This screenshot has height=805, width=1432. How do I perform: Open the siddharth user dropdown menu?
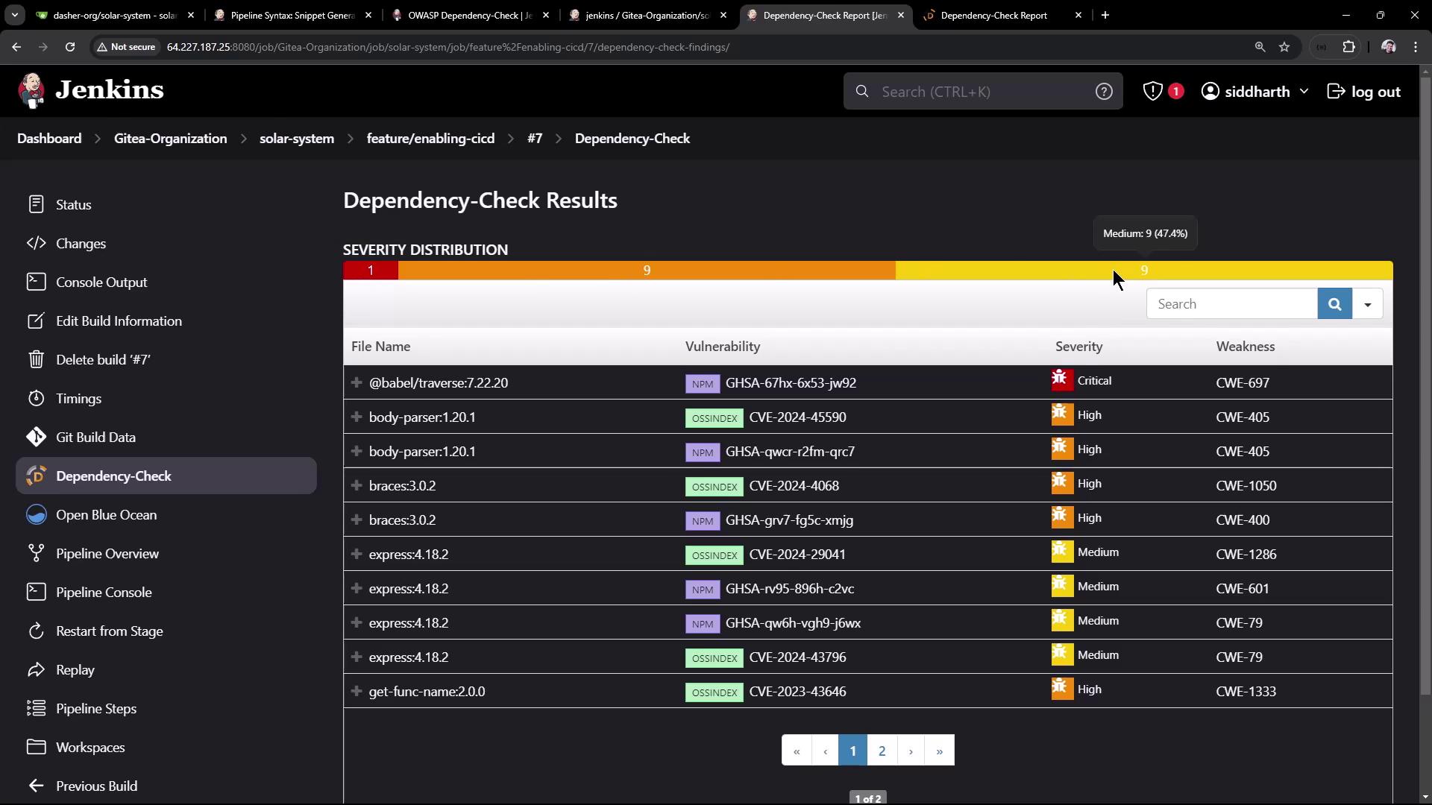pyautogui.click(x=1255, y=92)
